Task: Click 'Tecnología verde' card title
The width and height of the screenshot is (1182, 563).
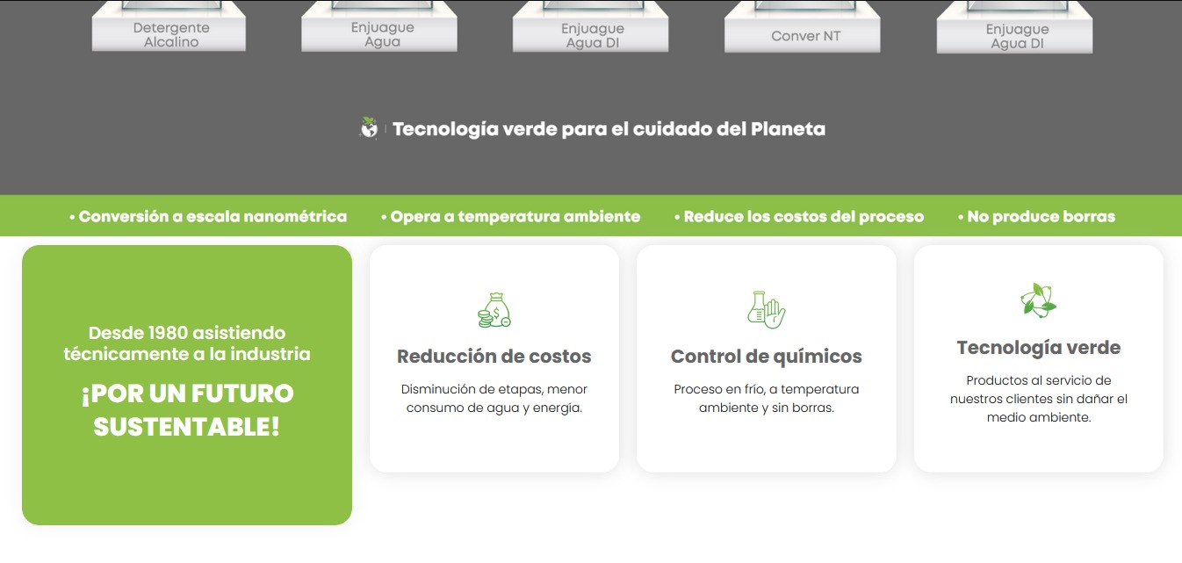Action: click(1038, 348)
